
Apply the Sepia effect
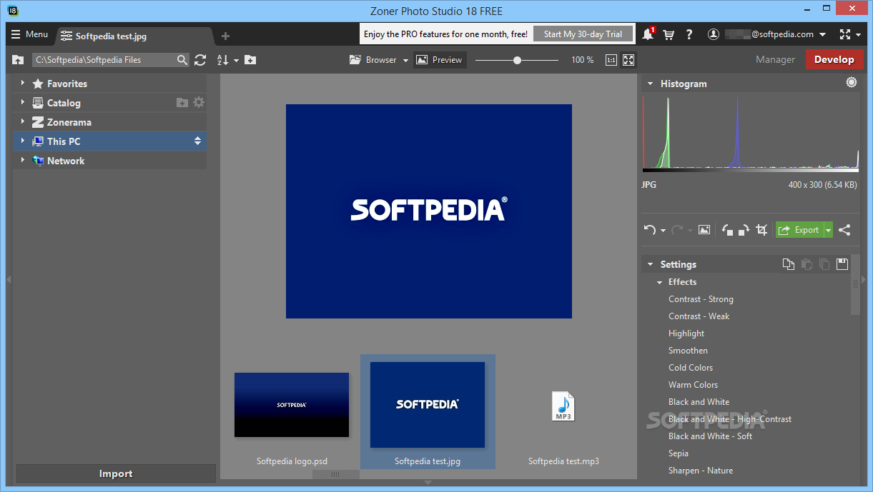click(679, 453)
